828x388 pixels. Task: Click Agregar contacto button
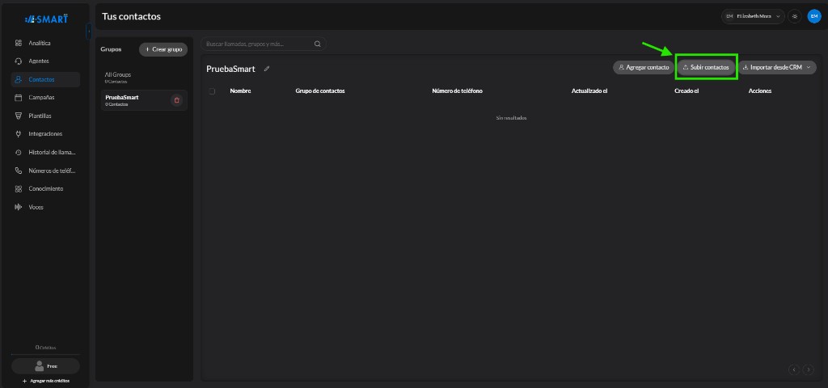pyautogui.click(x=643, y=68)
